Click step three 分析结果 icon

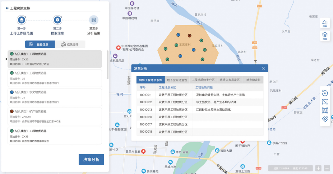[x=93, y=20]
